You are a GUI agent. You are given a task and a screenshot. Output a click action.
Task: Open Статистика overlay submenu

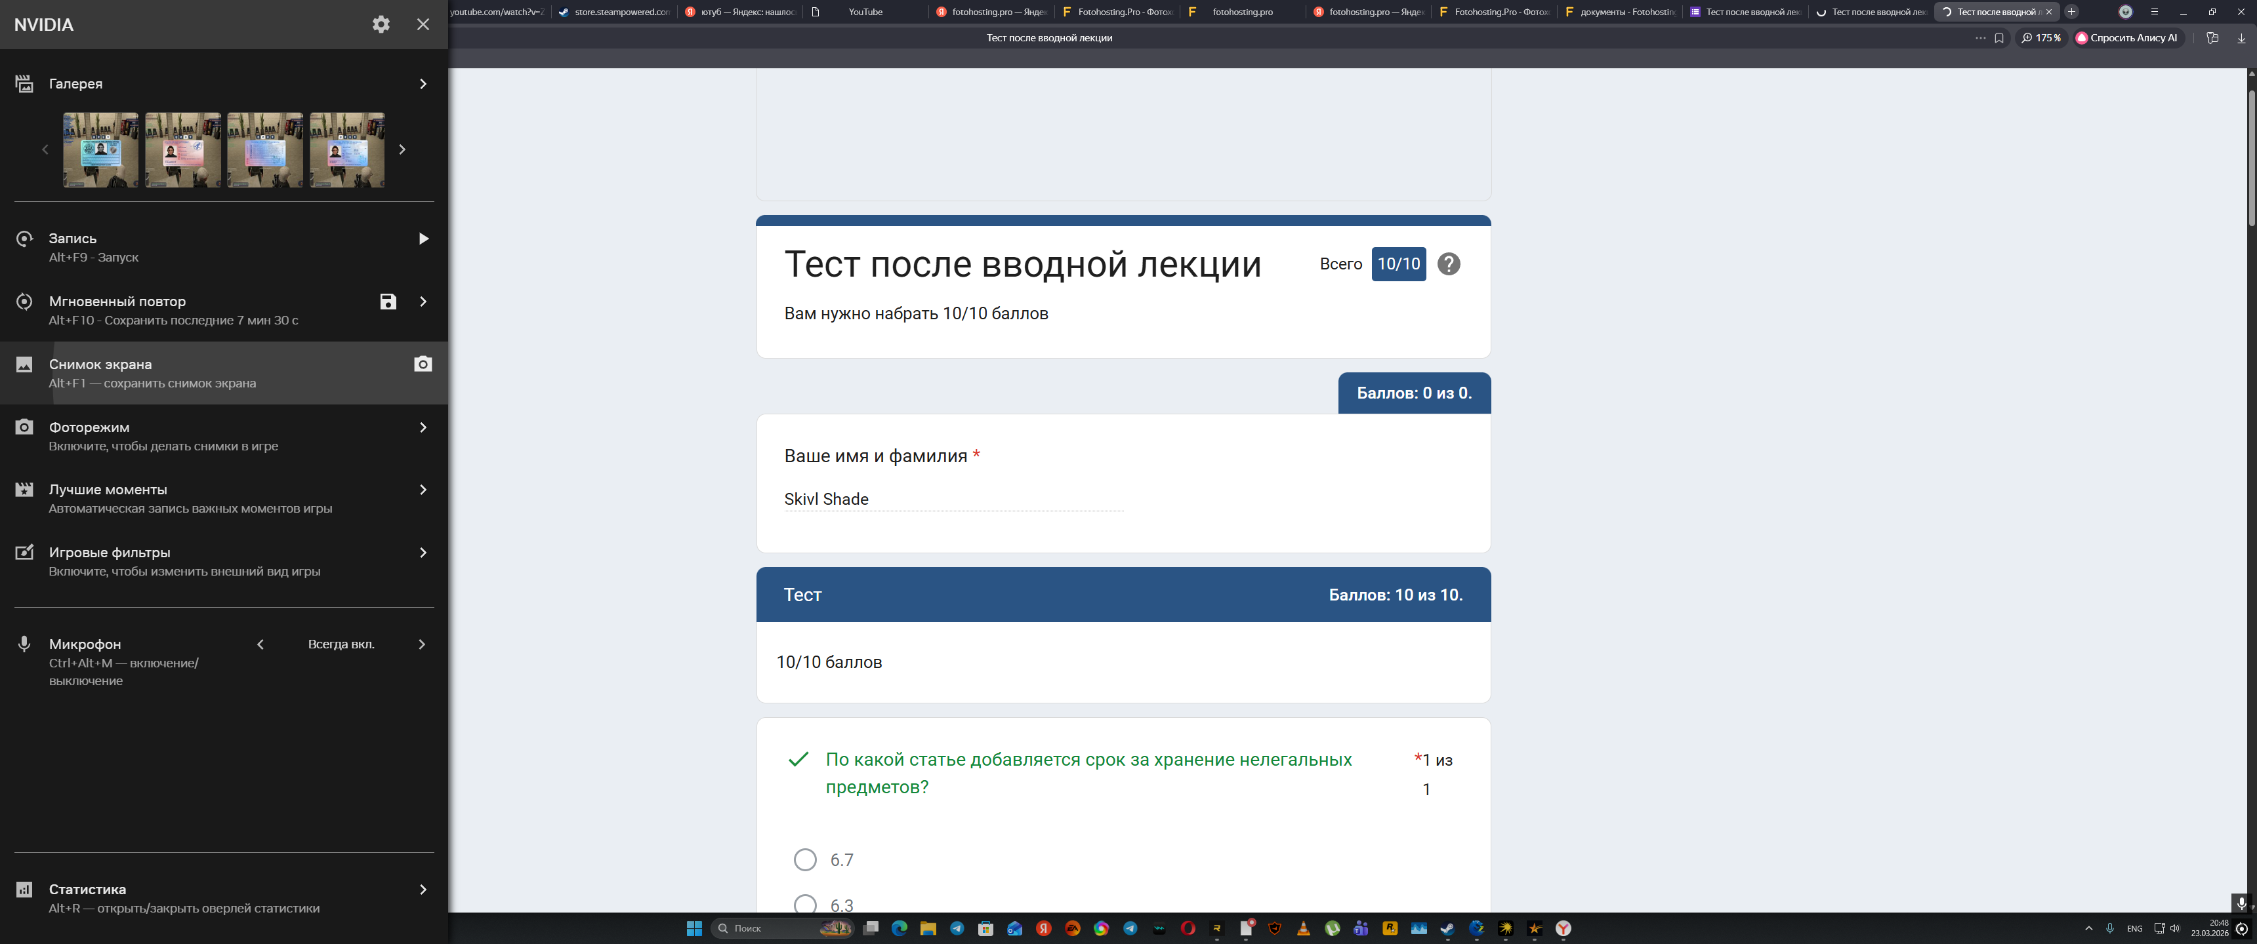point(423,890)
